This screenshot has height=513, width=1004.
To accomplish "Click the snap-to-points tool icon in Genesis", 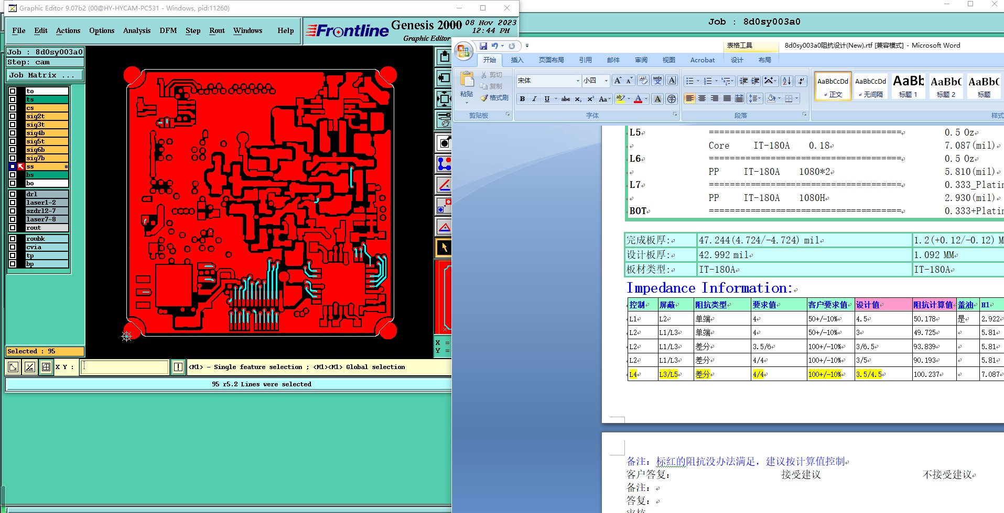I will coord(444,164).
